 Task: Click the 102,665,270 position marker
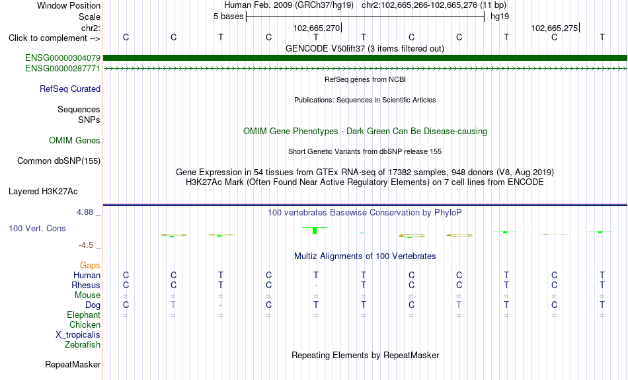pos(317,28)
